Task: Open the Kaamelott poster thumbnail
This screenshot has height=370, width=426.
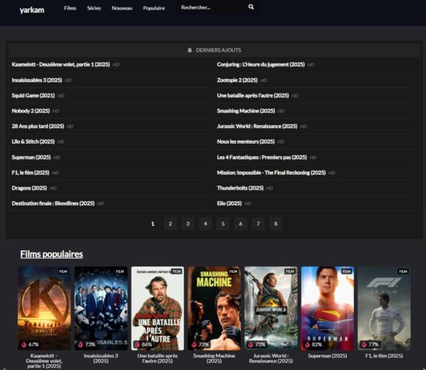Action: point(44,308)
